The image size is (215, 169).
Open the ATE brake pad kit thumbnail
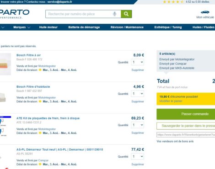[5, 126]
